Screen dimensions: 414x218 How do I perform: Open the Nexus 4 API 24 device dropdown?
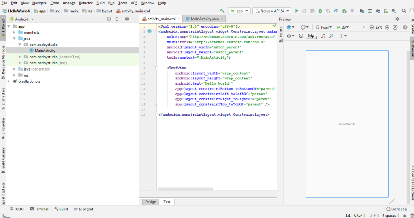[272, 11]
